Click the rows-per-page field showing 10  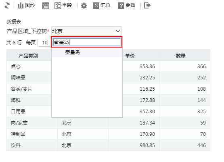(44, 42)
